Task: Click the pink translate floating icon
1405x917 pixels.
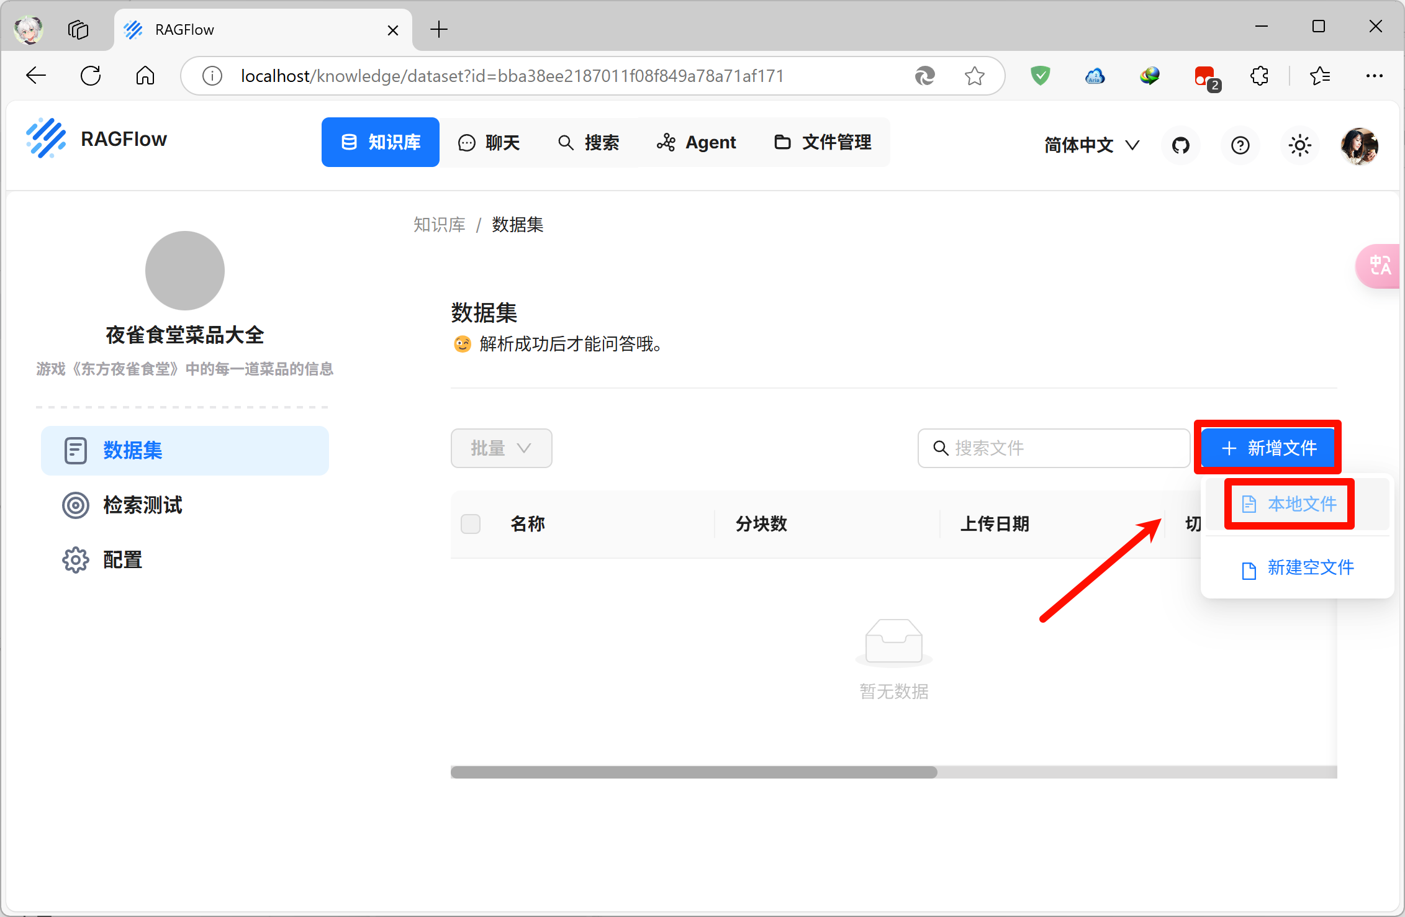Action: pos(1380,266)
